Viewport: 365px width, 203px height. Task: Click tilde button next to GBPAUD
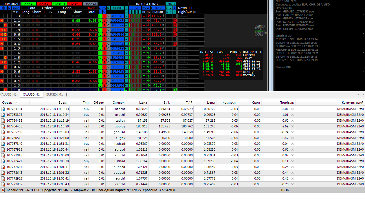click(x=126, y=85)
